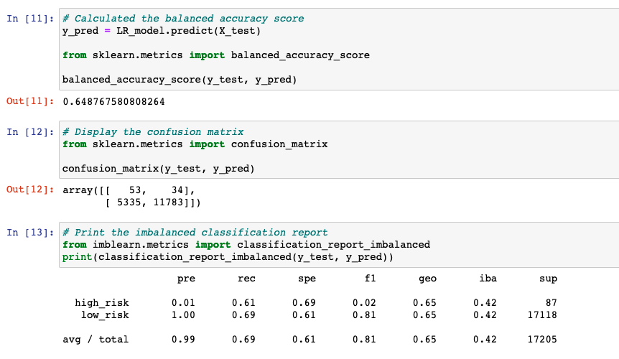Click high_risk support value 87
Viewport: 619px width, 359px height.
coord(551,303)
